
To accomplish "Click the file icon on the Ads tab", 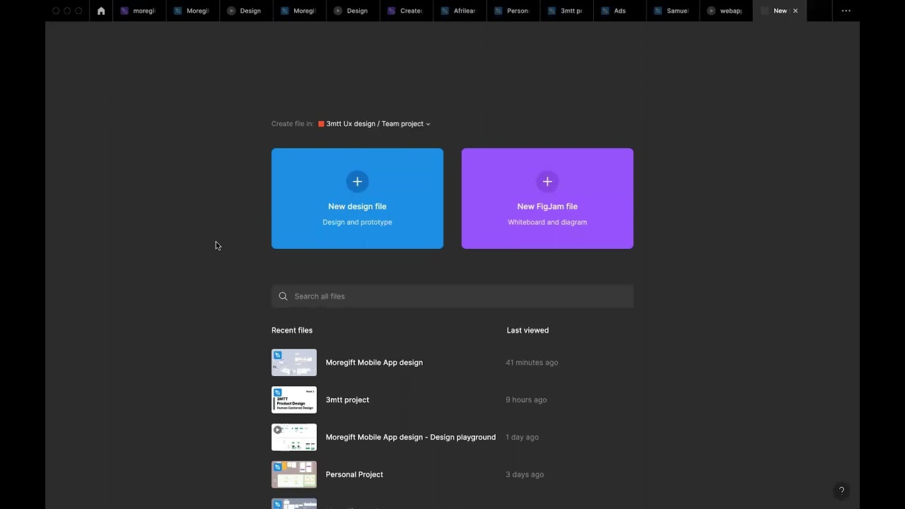I will click(605, 11).
